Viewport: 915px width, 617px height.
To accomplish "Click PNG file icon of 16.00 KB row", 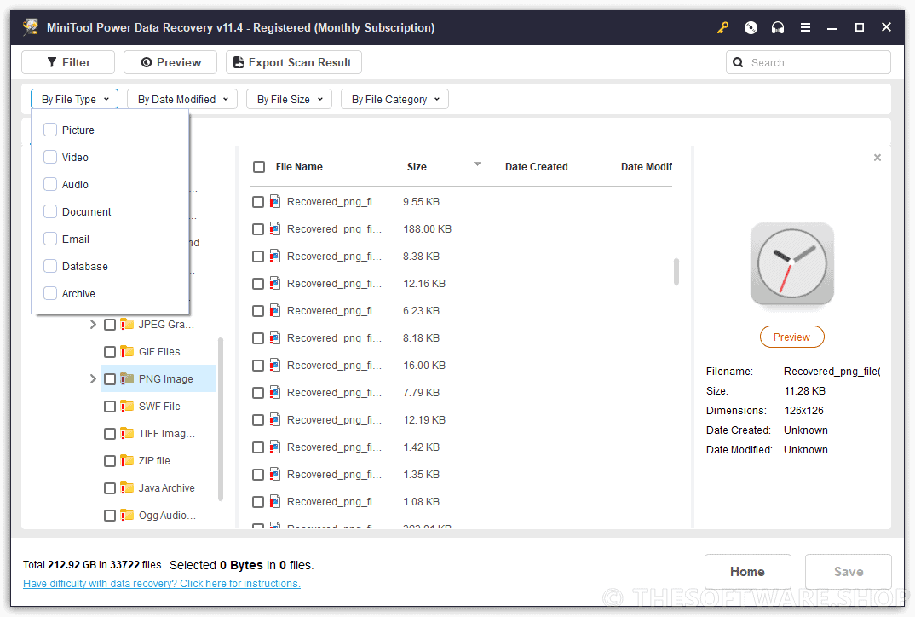I will (x=275, y=365).
